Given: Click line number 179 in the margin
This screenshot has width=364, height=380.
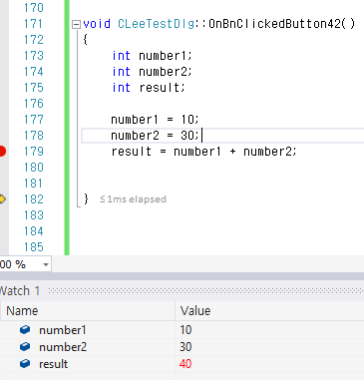Looking at the screenshot, I should 34,152.
